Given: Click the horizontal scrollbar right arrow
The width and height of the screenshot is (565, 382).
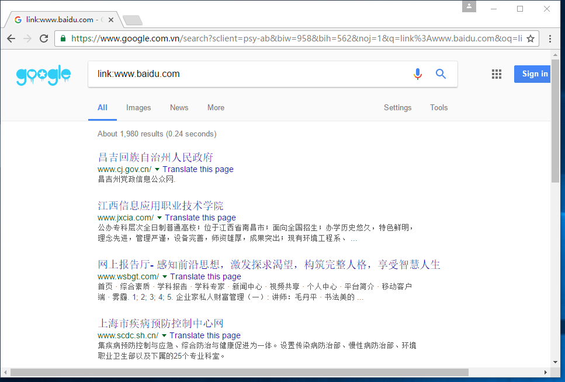Looking at the screenshot, I should tap(546, 372).
